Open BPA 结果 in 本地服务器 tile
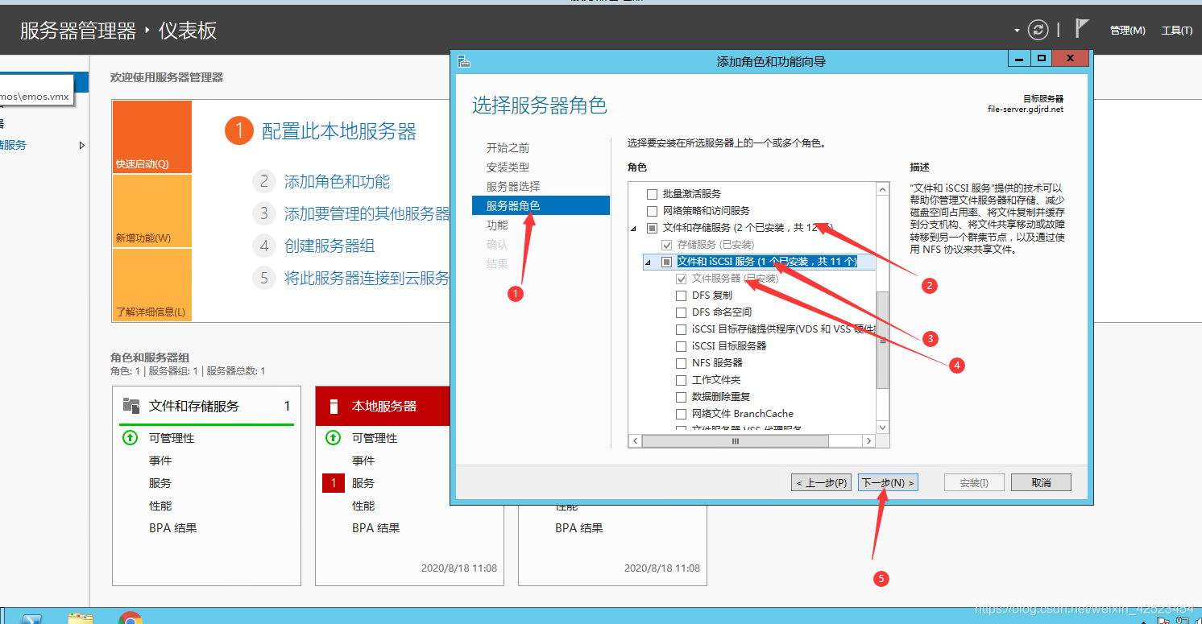1202x624 pixels. (376, 528)
